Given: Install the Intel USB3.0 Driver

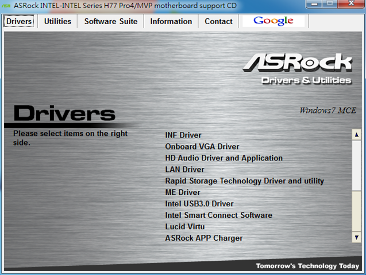Looking at the screenshot, I should pos(199,203).
